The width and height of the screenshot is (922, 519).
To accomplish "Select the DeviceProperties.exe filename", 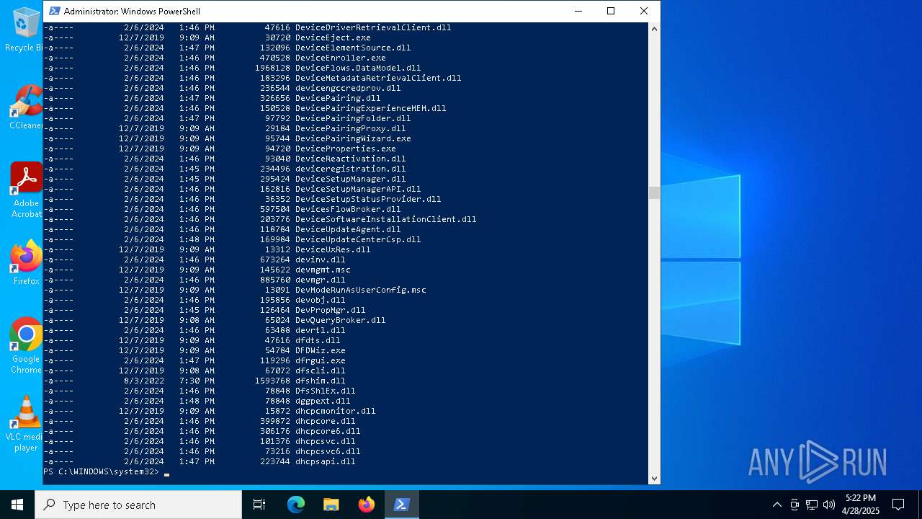I will [x=346, y=148].
